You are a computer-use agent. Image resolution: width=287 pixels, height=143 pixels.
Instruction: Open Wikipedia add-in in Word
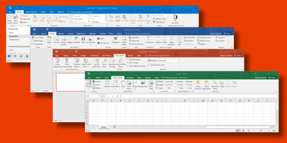(116, 39)
